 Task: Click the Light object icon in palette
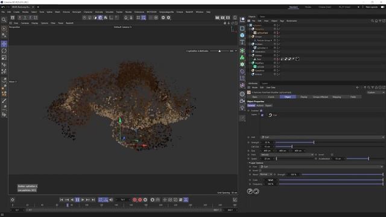[x=242, y=108]
